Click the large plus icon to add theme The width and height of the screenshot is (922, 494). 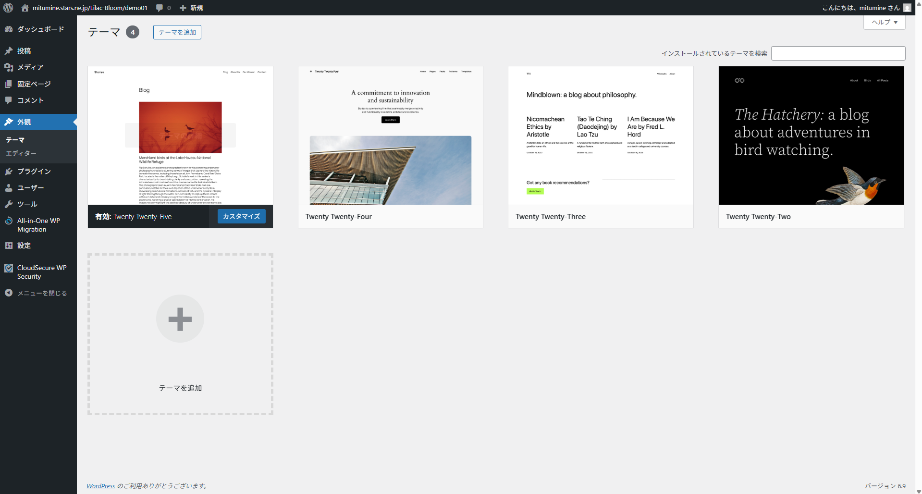click(x=180, y=319)
